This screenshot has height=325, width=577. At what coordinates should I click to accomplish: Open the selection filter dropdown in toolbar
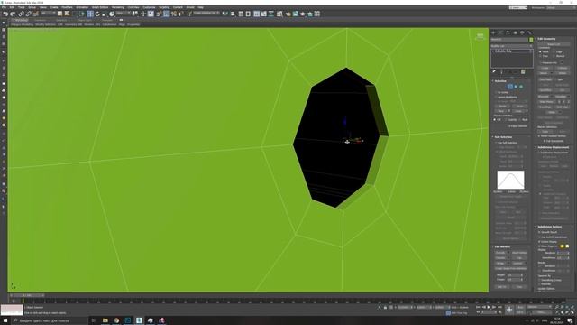click(49, 14)
